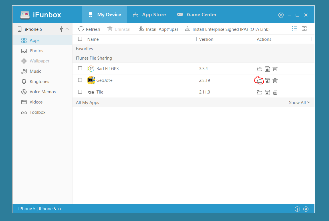Sort apps by the Name column

(93, 39)
